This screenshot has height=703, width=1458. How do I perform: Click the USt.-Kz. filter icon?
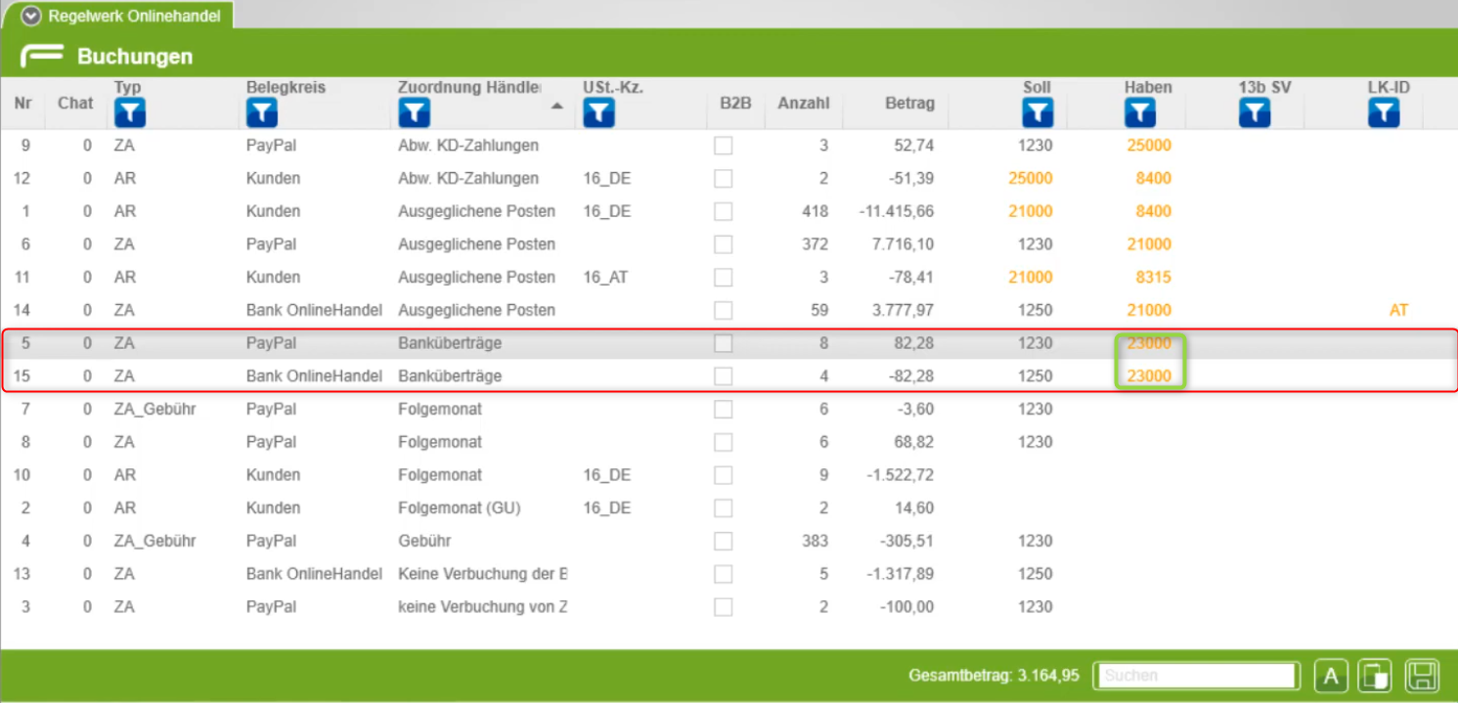coord(598,113)
